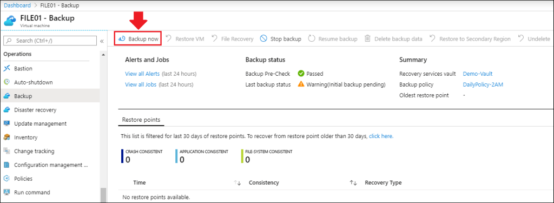Open File Recovery from the toolbar
The image size is (554, 203).
click(233, 39)
